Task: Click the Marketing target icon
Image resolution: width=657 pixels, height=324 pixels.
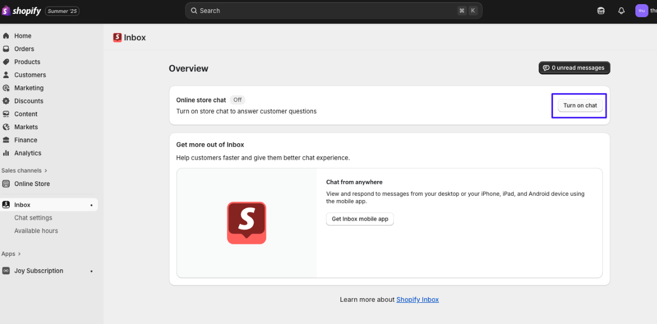Action: (6, 88)
